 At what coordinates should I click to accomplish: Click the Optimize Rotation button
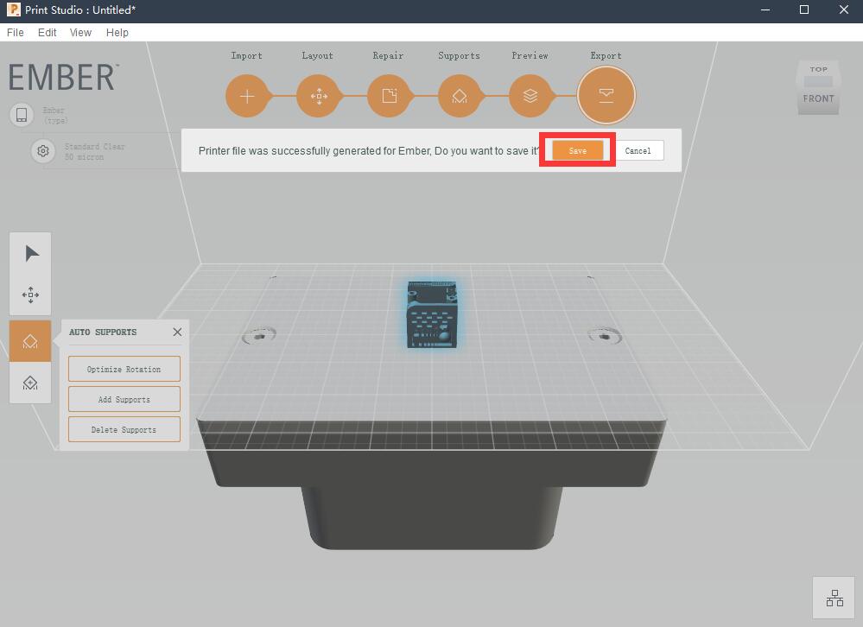[x=124, y=369]
